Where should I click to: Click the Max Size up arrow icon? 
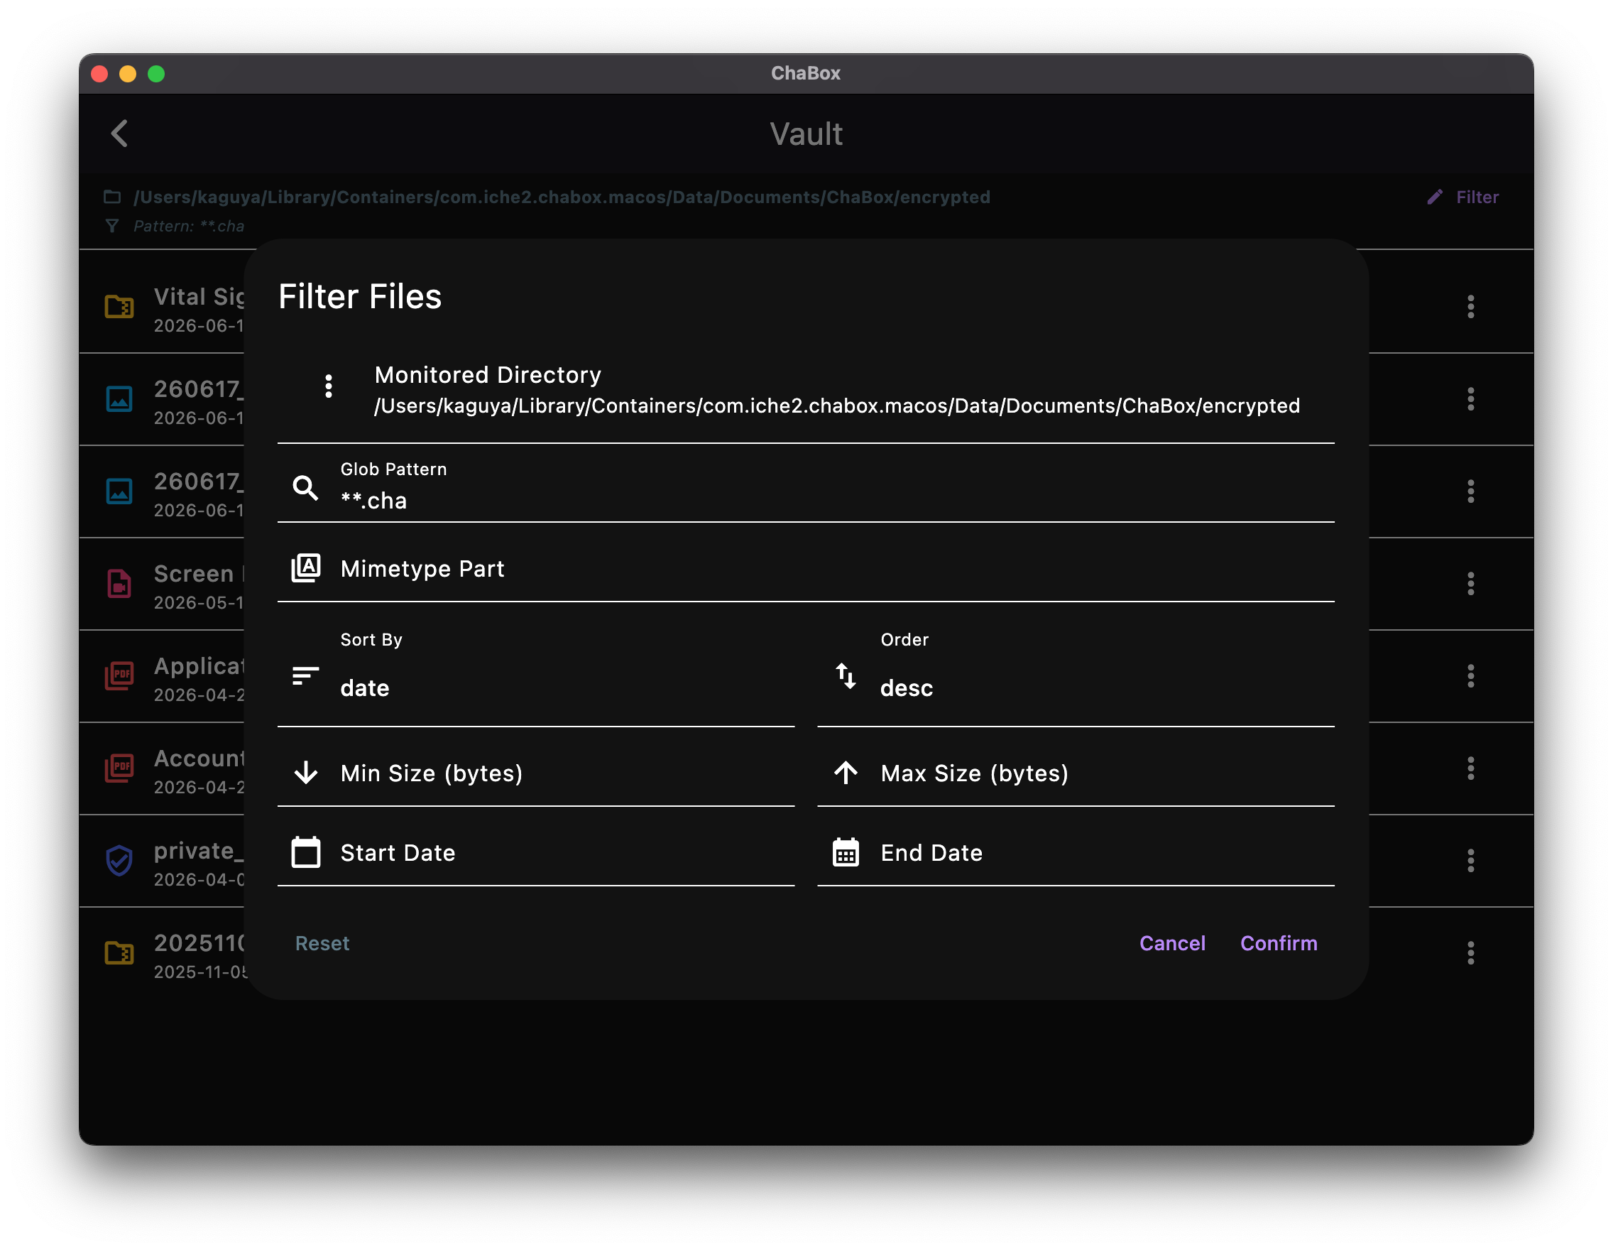click(x=846, y=773)
